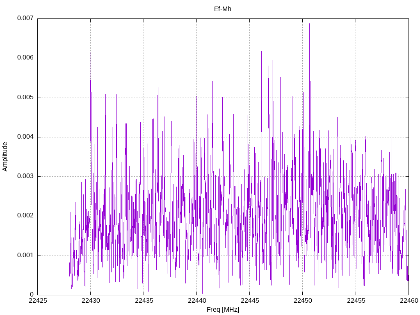Click the x-axis tick 22445
Viewport: 420px width, 315px height.
pos(250,301)
